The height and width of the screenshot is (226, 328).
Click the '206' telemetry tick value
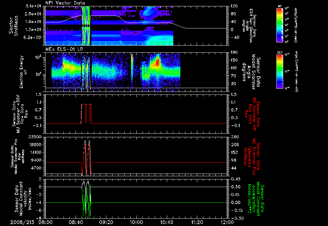point(234,145)
